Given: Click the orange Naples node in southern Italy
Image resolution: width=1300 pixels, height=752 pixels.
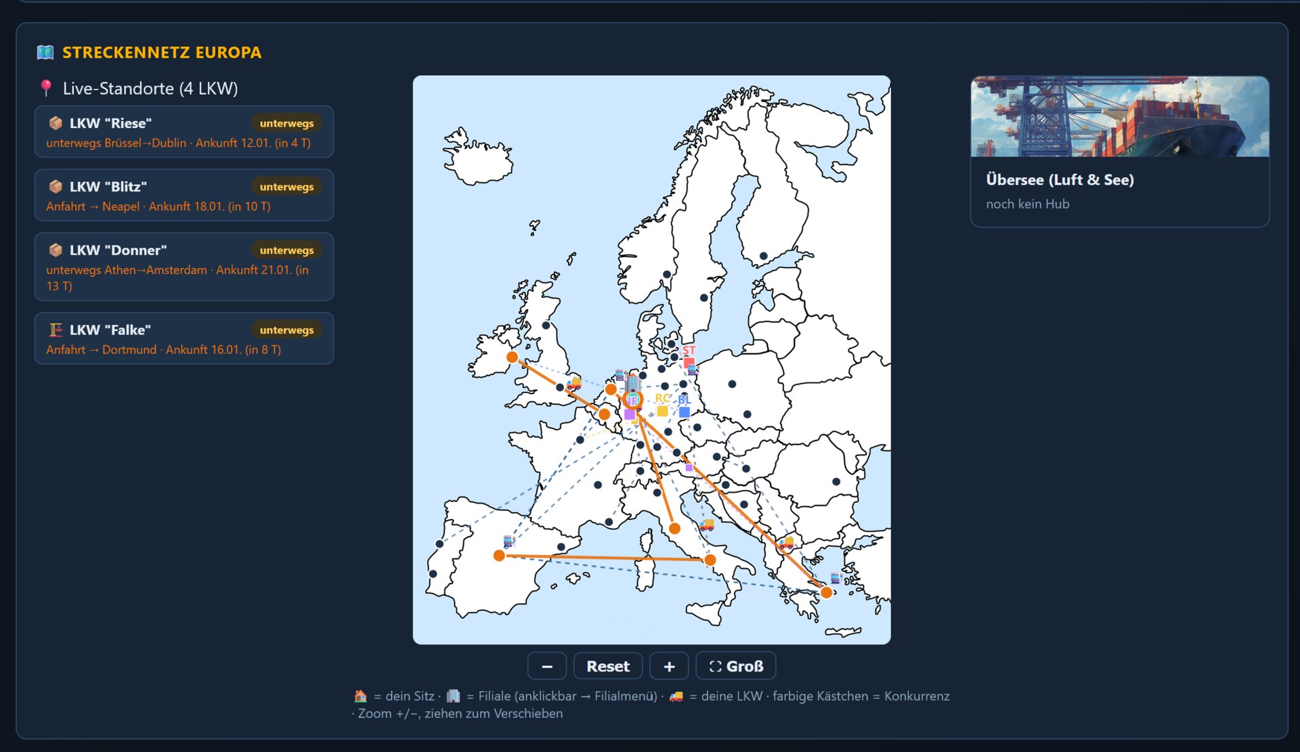Looking at the screenshot, I should [710, 560].
